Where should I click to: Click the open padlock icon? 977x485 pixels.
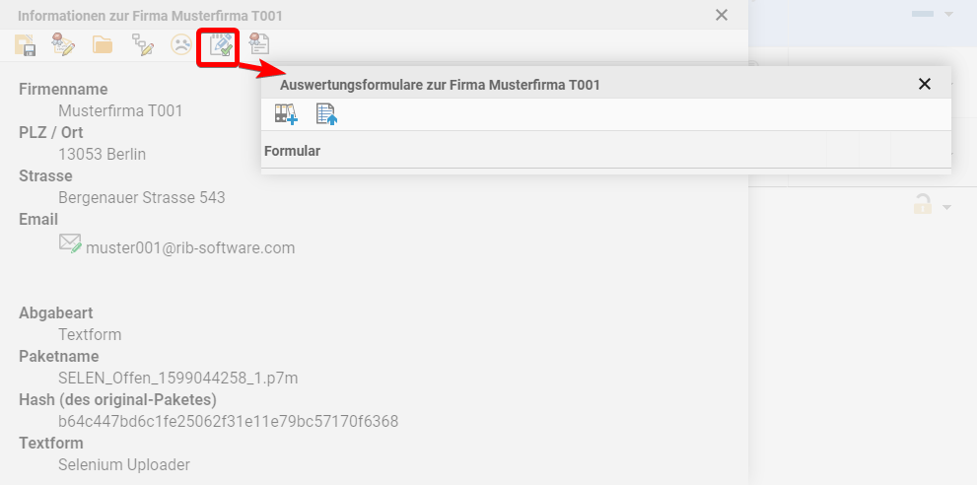pyautogui.click(x=922, y=205)
